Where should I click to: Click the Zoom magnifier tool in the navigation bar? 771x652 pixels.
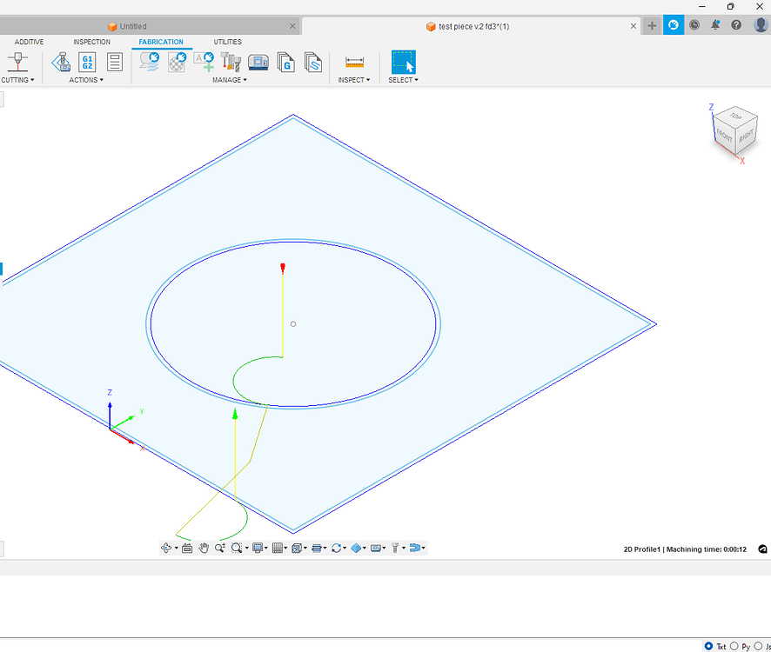219,548
